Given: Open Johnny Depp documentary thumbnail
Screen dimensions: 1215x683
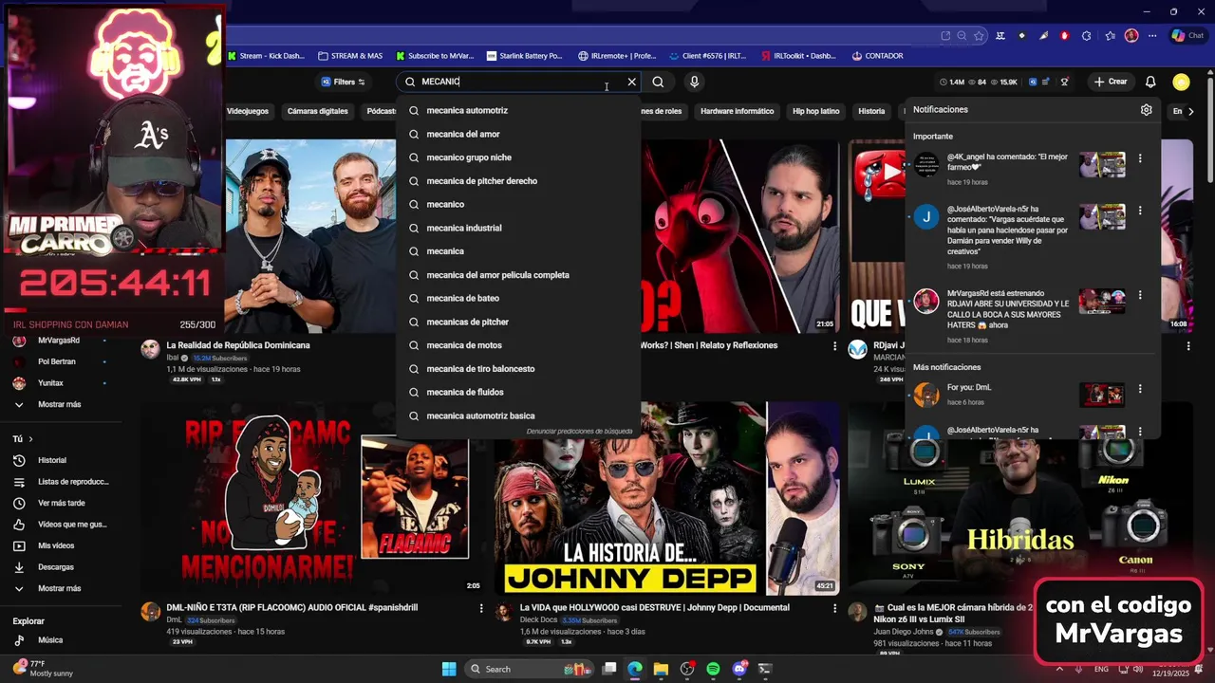Looking at the screenshot, I should (666, 499).
